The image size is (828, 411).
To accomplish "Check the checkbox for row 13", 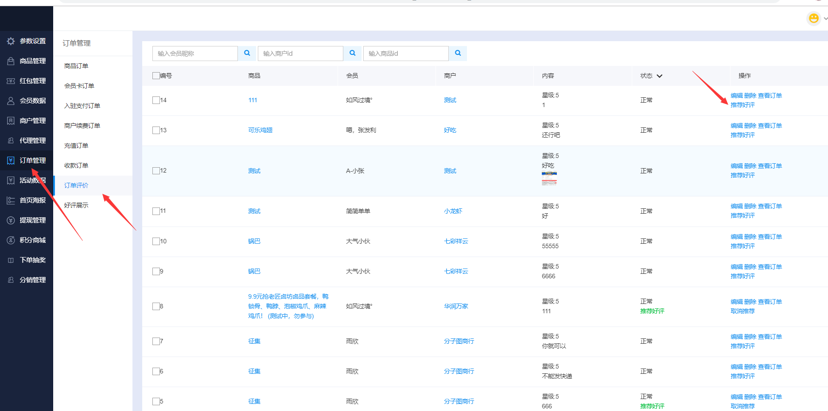I will pyautogui.click(x=156, y=130).
